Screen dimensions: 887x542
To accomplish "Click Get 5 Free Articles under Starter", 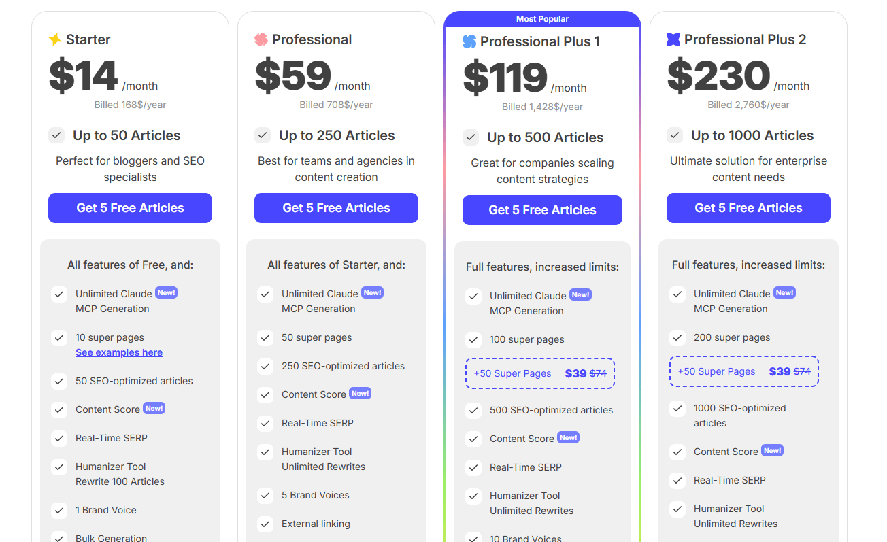I will [130, 208].
